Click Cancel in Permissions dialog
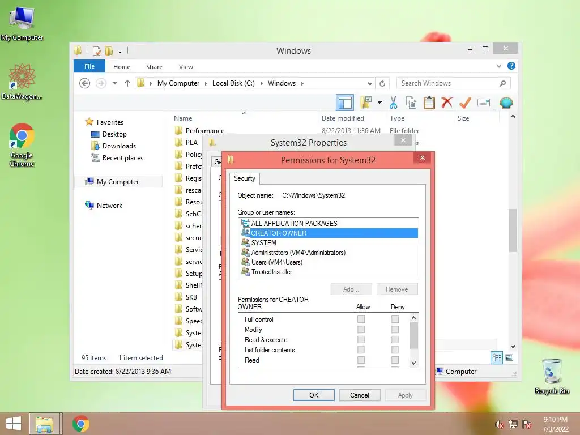 point(360,395)
